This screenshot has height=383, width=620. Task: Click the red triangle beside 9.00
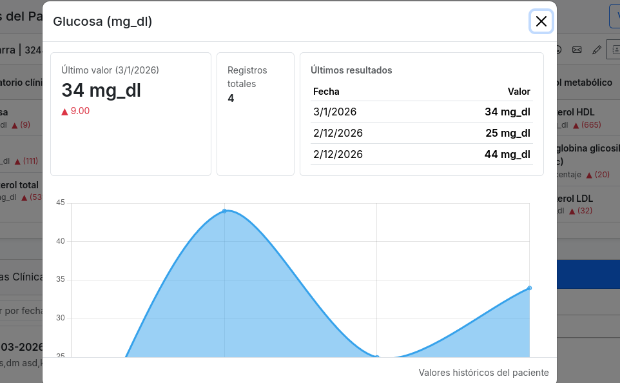tap(64, 112)
